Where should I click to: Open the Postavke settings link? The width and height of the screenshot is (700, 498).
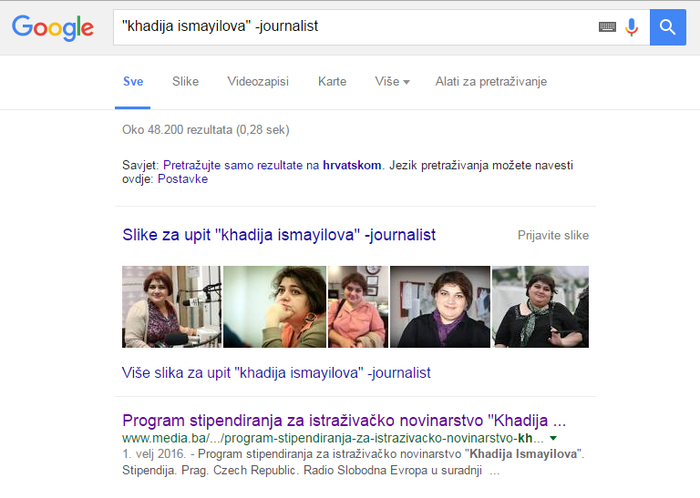[182, 179]
